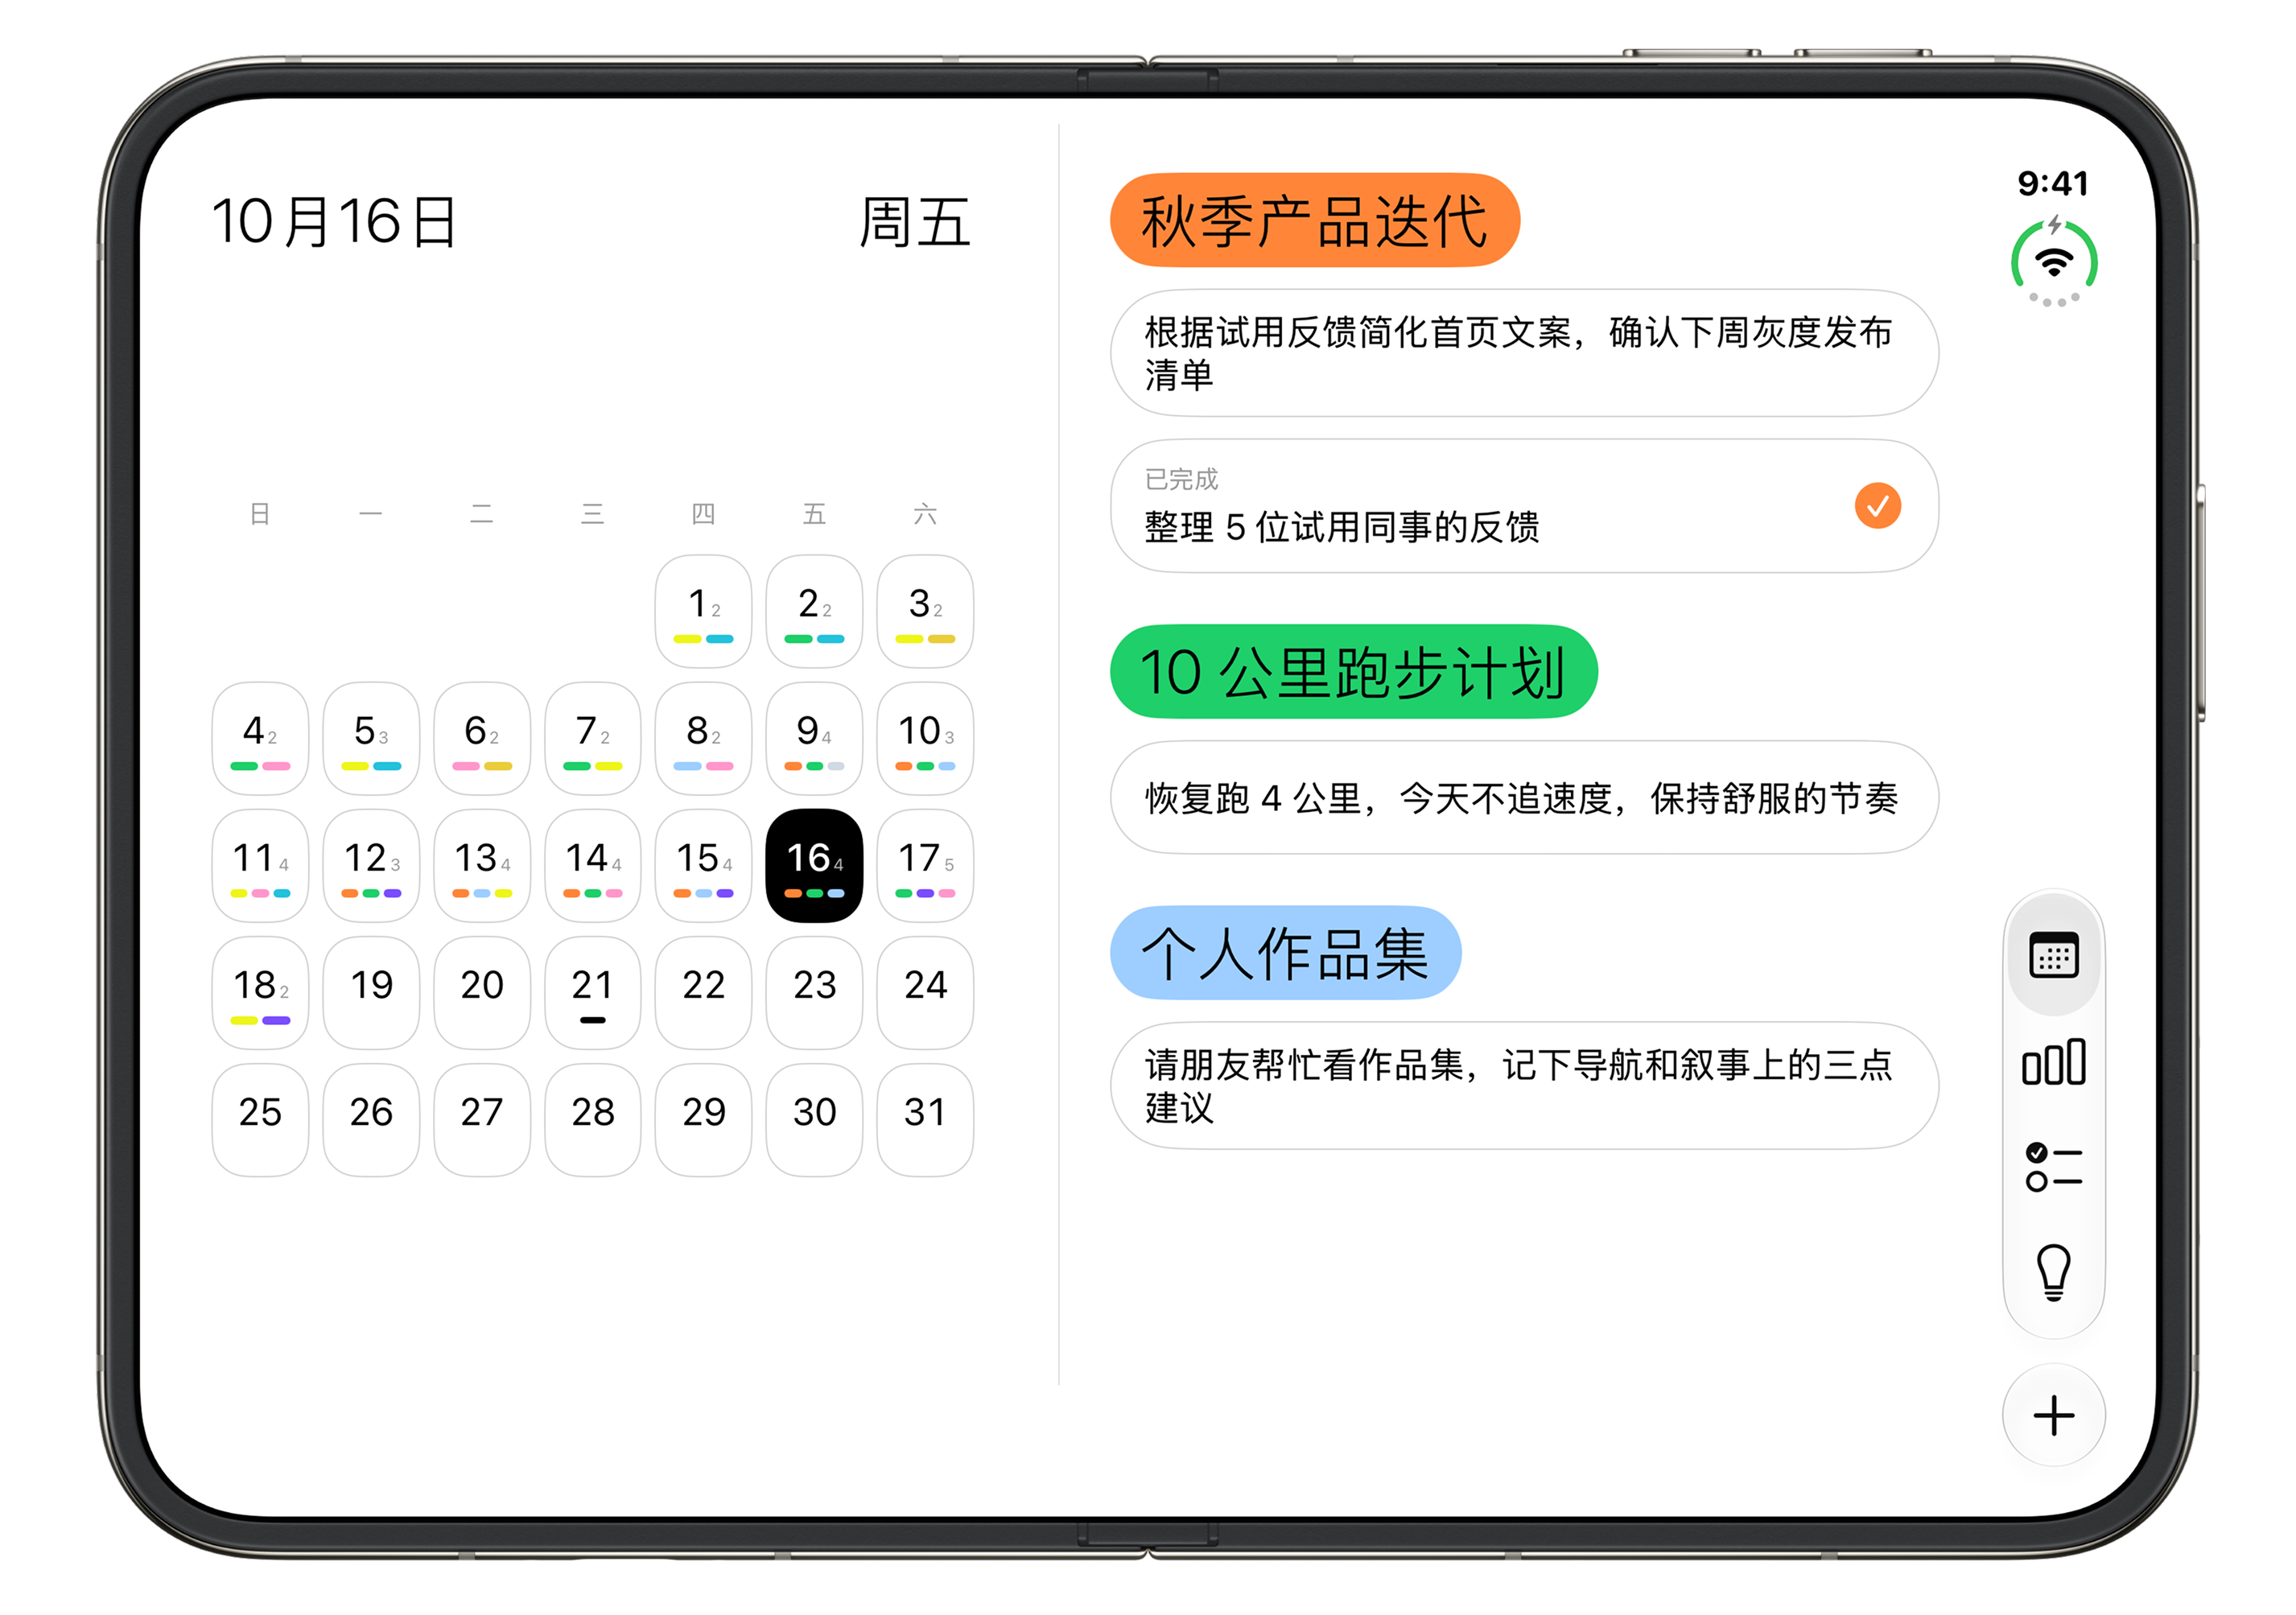Select October 3 in calendar

click(x=925, y=611)
